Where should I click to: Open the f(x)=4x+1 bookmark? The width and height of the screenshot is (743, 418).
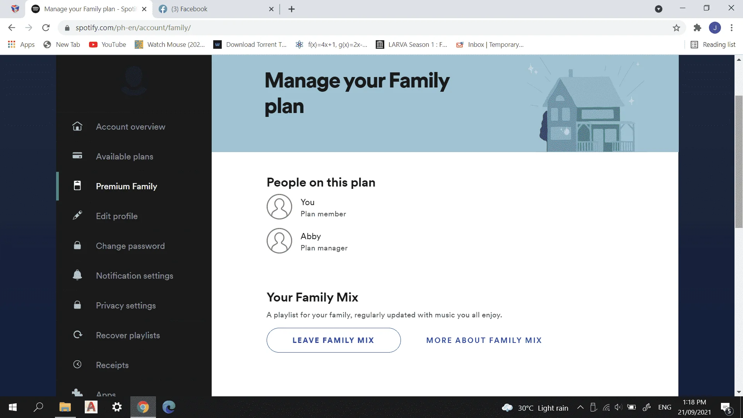tap(331, 45)
